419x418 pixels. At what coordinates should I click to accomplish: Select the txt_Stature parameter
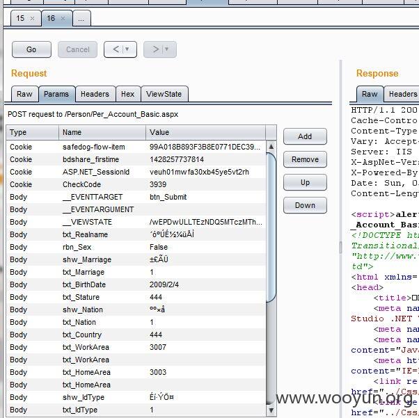coord(136,298)
